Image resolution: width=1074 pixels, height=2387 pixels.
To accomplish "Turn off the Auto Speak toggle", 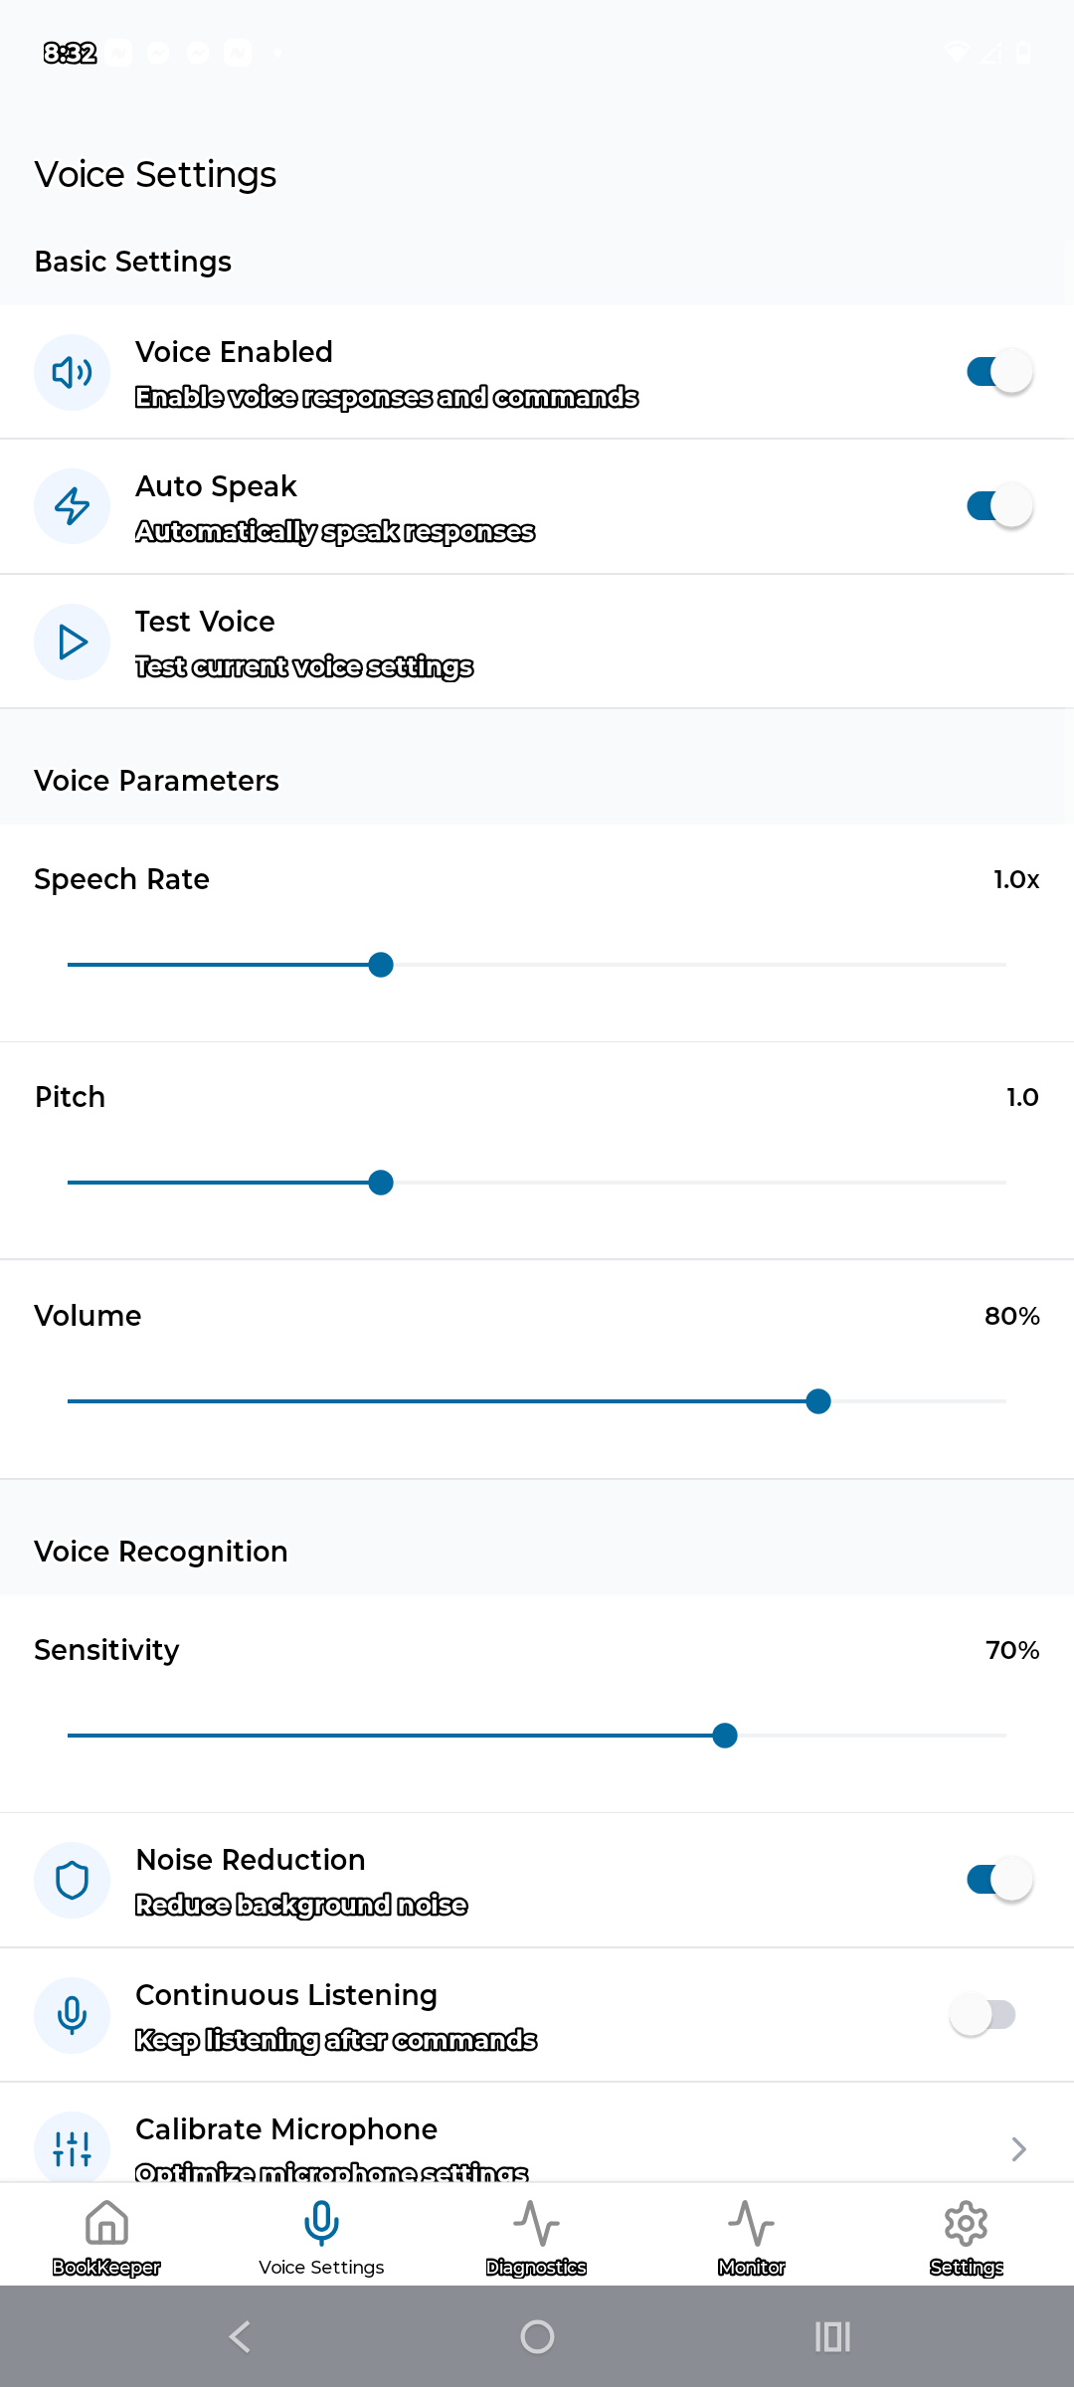I will tap(999, 506).
